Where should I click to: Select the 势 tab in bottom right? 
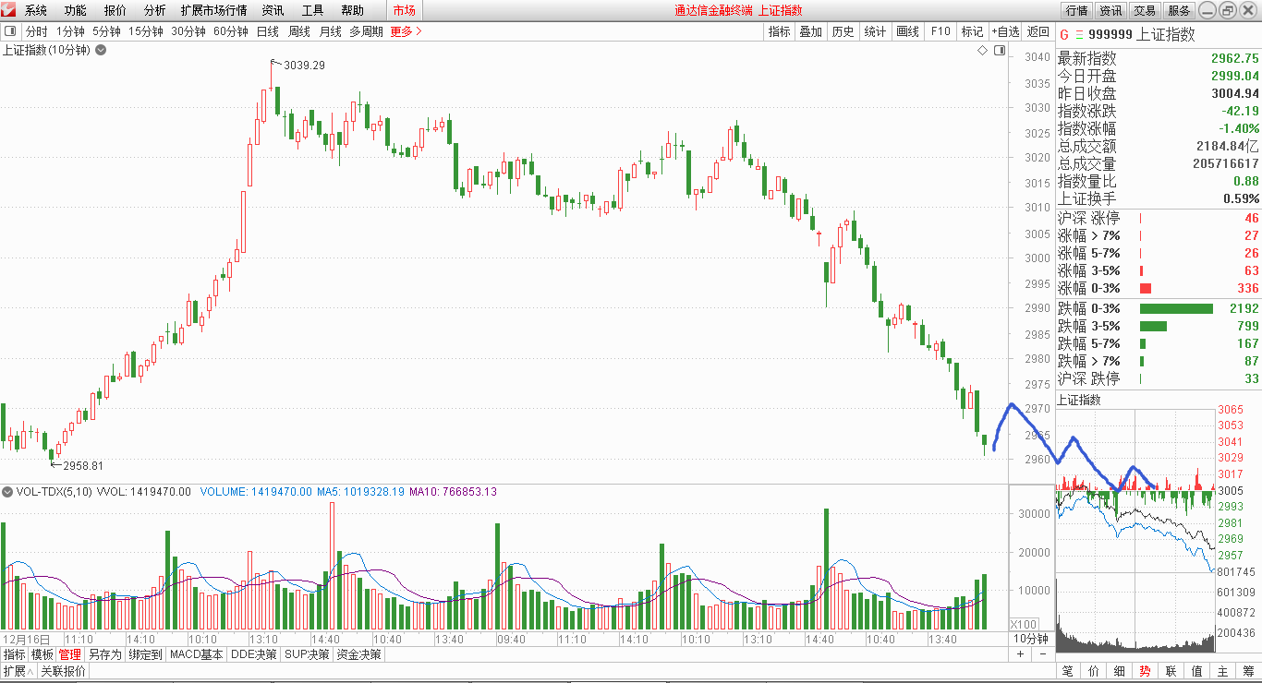point(1145,671)
